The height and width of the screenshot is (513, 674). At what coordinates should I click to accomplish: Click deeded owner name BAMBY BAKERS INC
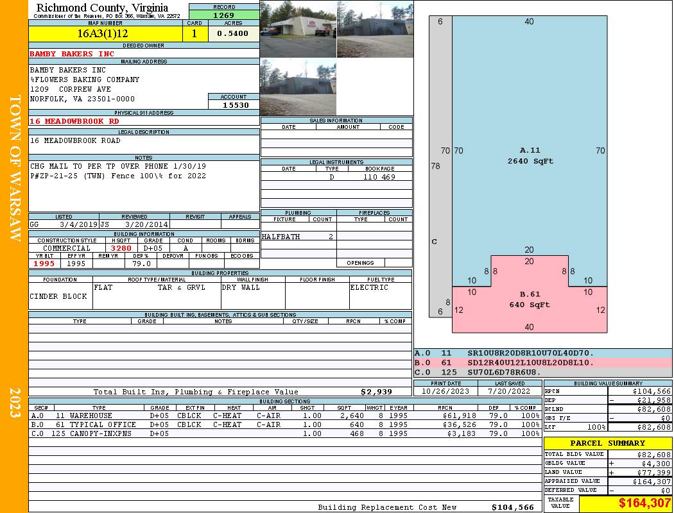click(x=72, y=54)
